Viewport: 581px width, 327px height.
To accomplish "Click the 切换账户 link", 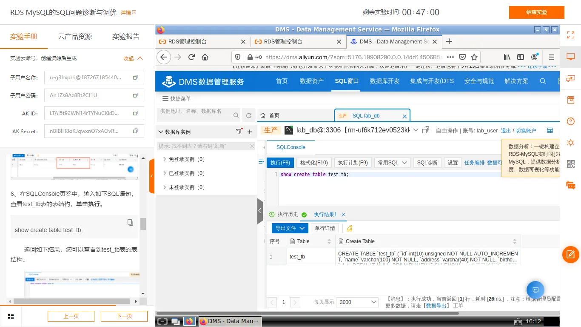I will tap(526, 131).
